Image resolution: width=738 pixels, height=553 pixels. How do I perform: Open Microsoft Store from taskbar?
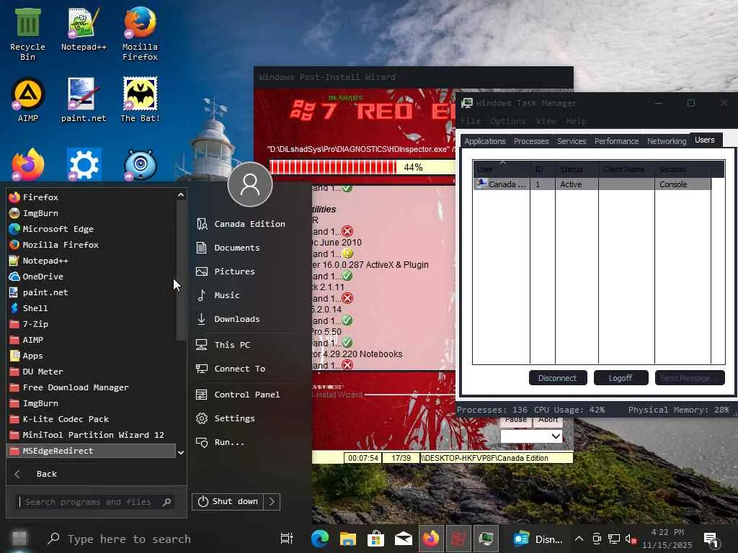(x=375, y=539)
